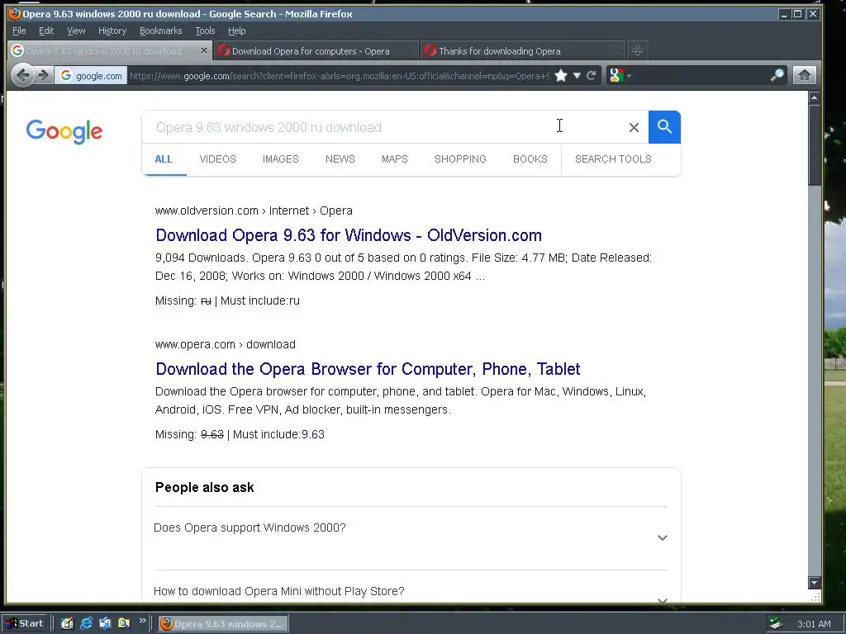Image resolution: width=846 pixels, height=634 pixels.
Task: Click the vertical scrollbar down arrow
Action: pyautogui.click(x=814, y=583)
